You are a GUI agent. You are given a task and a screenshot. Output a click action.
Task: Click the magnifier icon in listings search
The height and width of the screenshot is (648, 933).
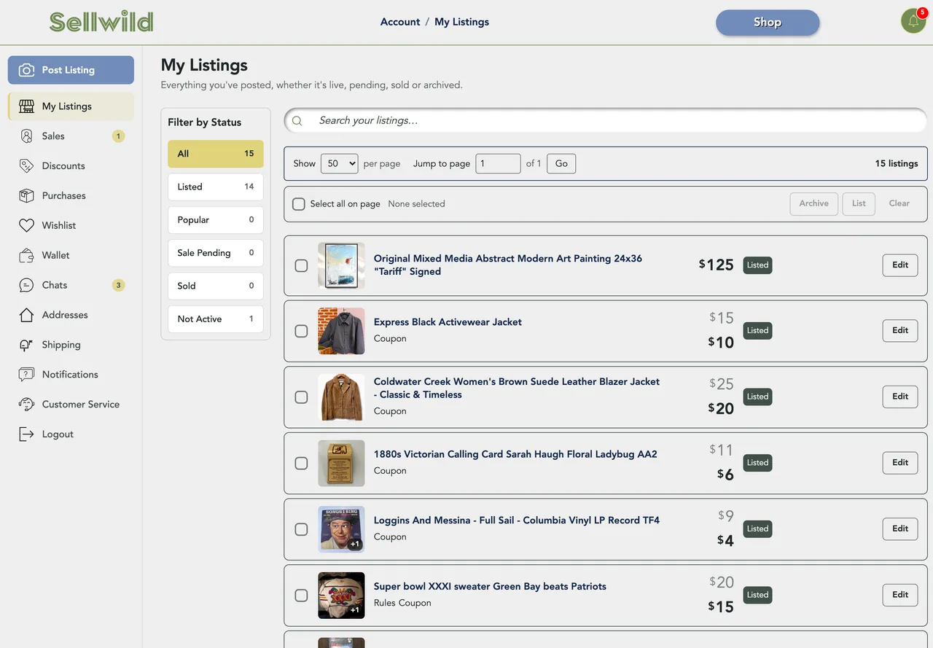[x=297, y=121]
